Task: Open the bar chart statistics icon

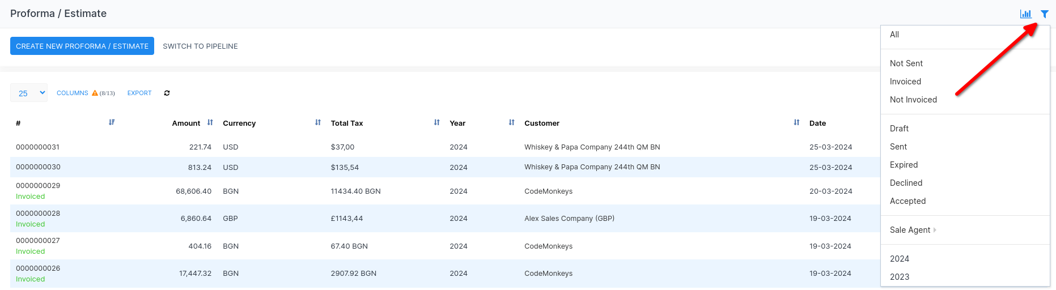Action: pyautogui.click(x=1025, y=14)
